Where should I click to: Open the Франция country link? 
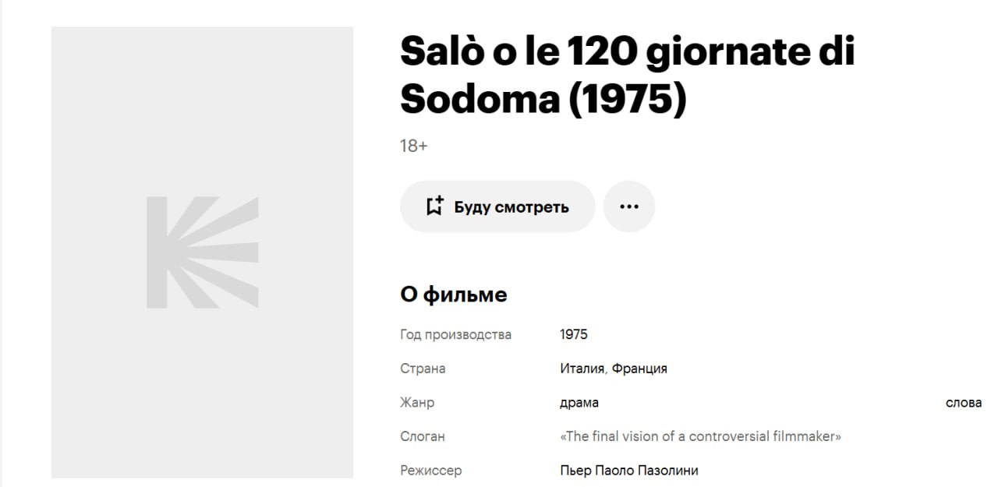tap(639, 369)
